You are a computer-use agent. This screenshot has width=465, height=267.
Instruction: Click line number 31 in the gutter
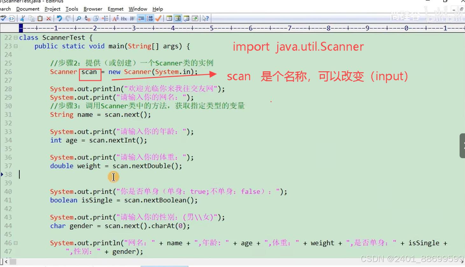[8, 115]
